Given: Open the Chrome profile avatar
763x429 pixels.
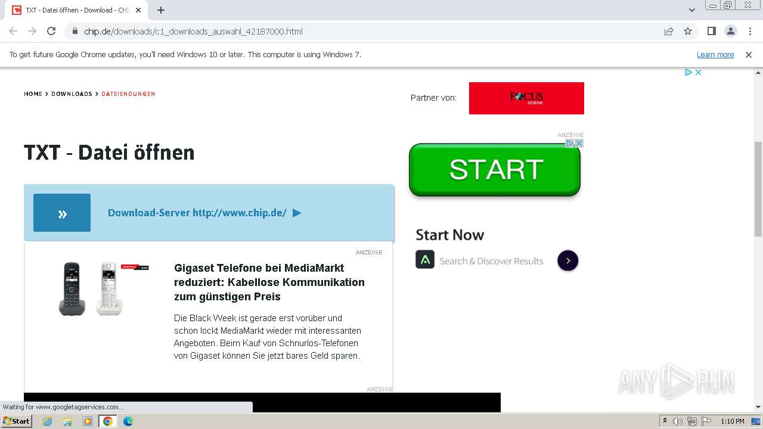Looking at the screenshot, I should coord(731,31).
